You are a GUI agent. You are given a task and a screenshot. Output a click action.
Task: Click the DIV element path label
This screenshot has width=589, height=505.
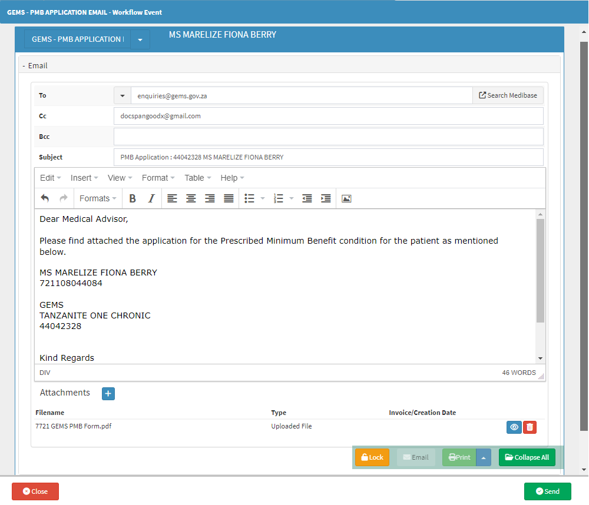click(45, 373)
